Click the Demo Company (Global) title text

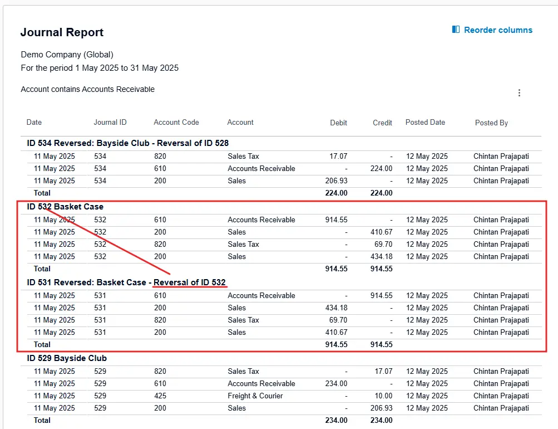pos(67,55)
